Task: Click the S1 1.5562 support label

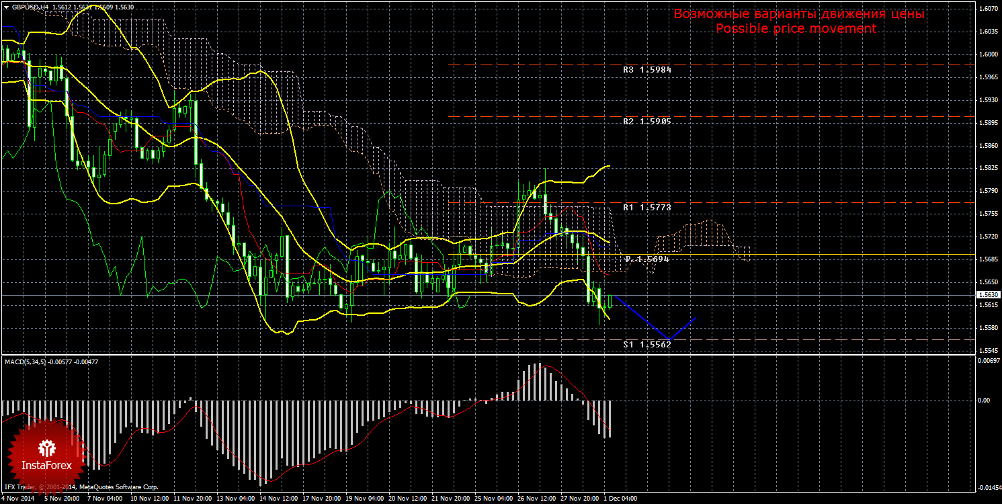Action: (646, 344)
